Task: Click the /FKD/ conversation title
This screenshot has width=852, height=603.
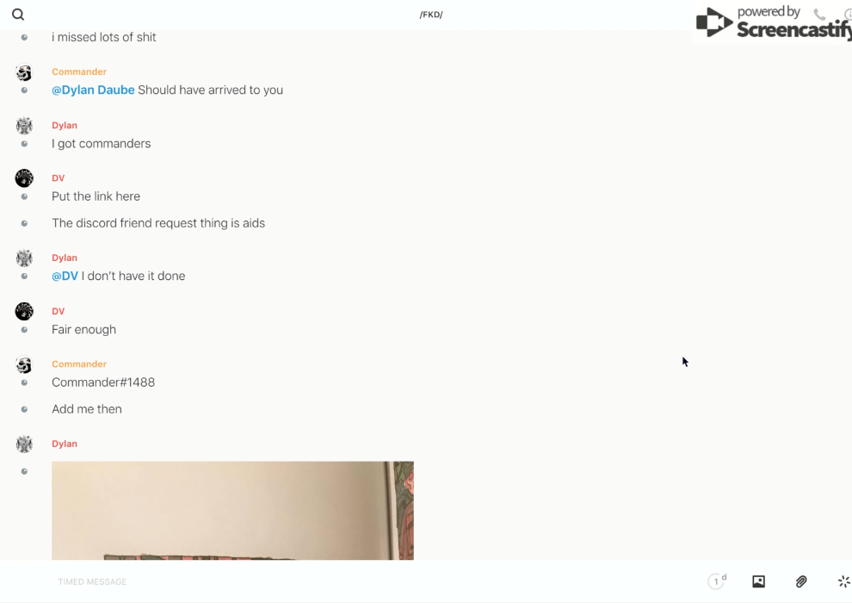Action: click(431, 15)
